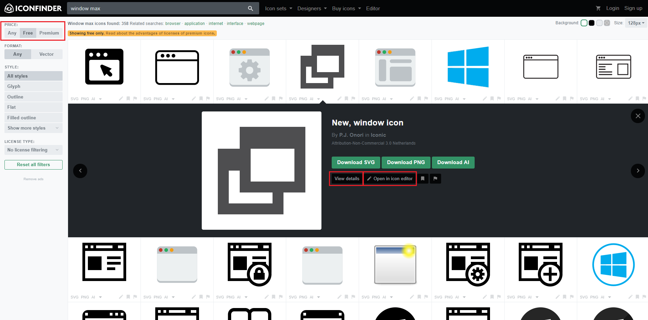Flag the blue Windows logo tile icon
648x320 pixels.
tap(499, 98)
